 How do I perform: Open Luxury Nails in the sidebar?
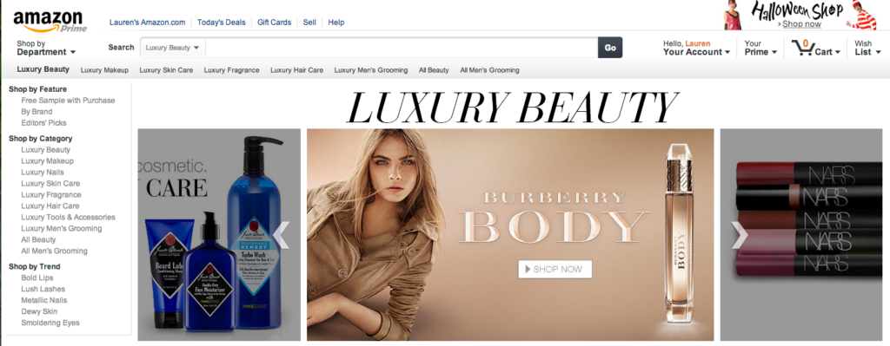[x=43, y=173]
